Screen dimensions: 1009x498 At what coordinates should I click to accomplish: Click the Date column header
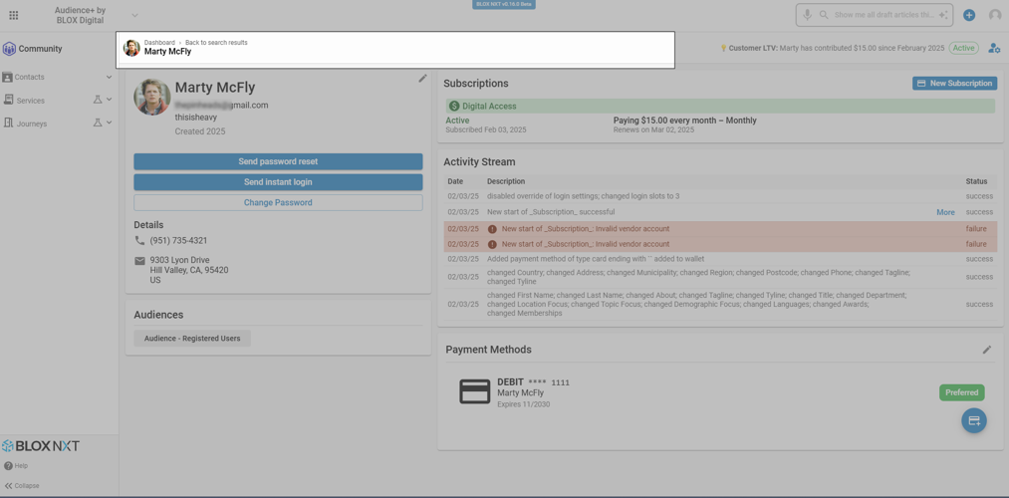point(455,181)
